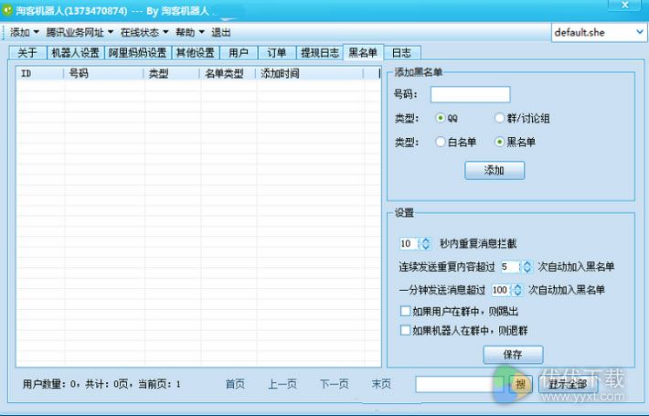Click the app icon in the title bar
This screenshot has width=649, height=416.
pos(7,9)
